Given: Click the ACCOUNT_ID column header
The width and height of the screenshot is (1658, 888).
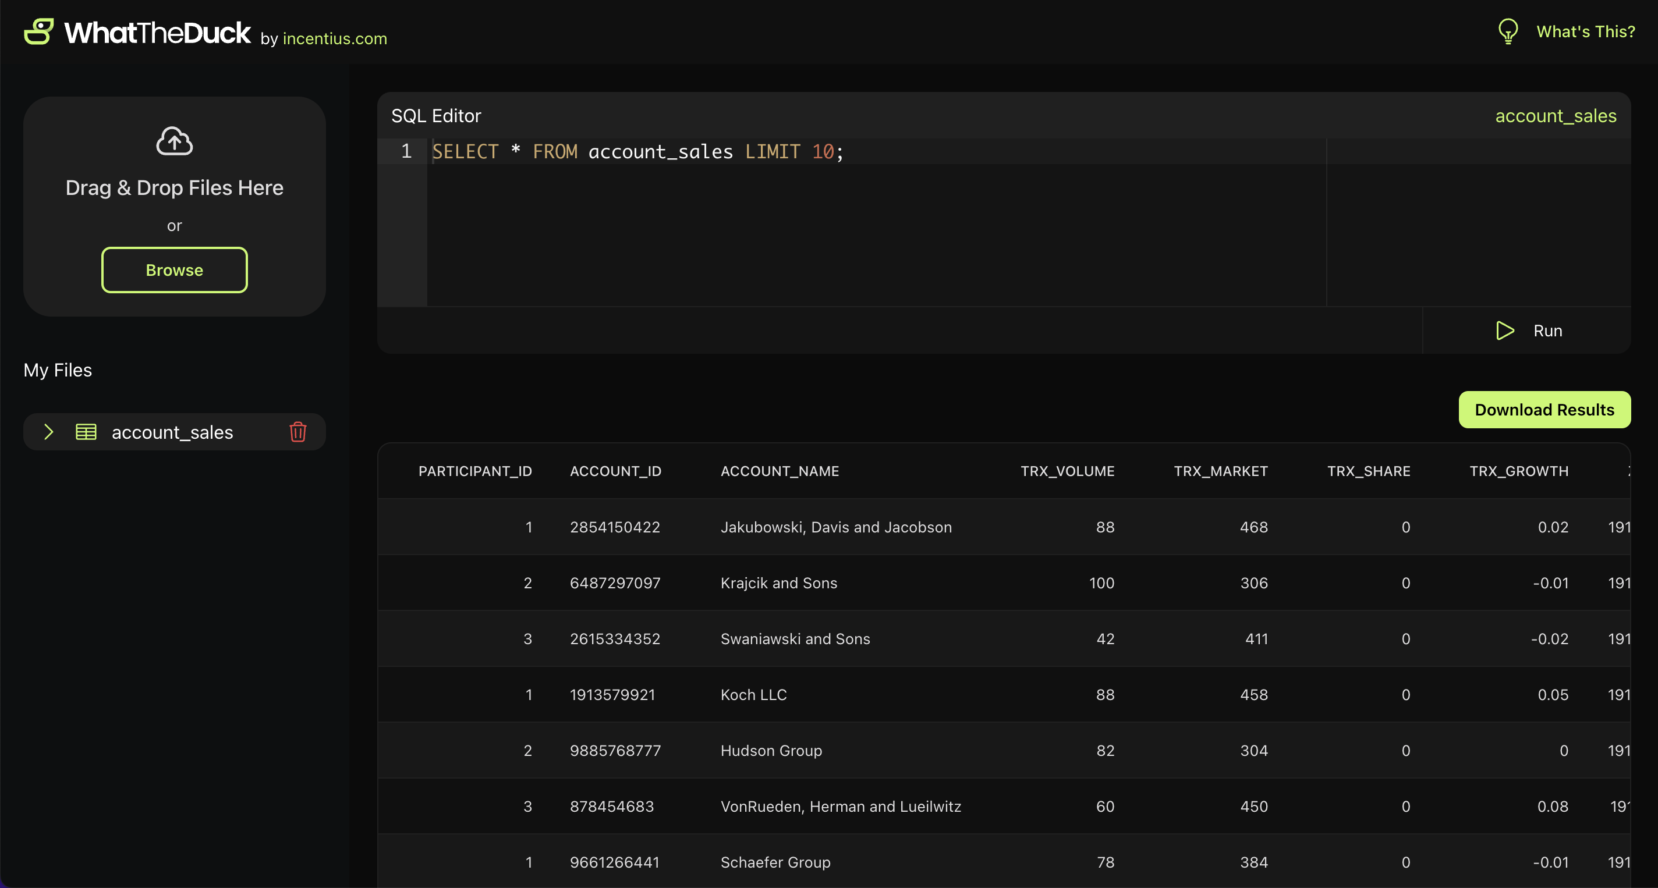Looking at the screenshot, I should 615,471.
